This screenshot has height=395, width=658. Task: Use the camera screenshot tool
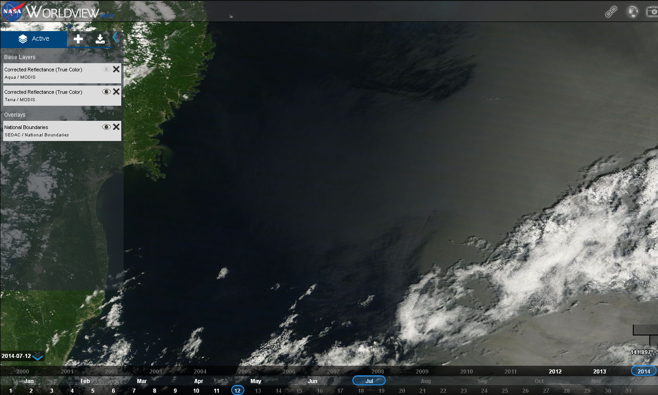click(x=653, y=11)
